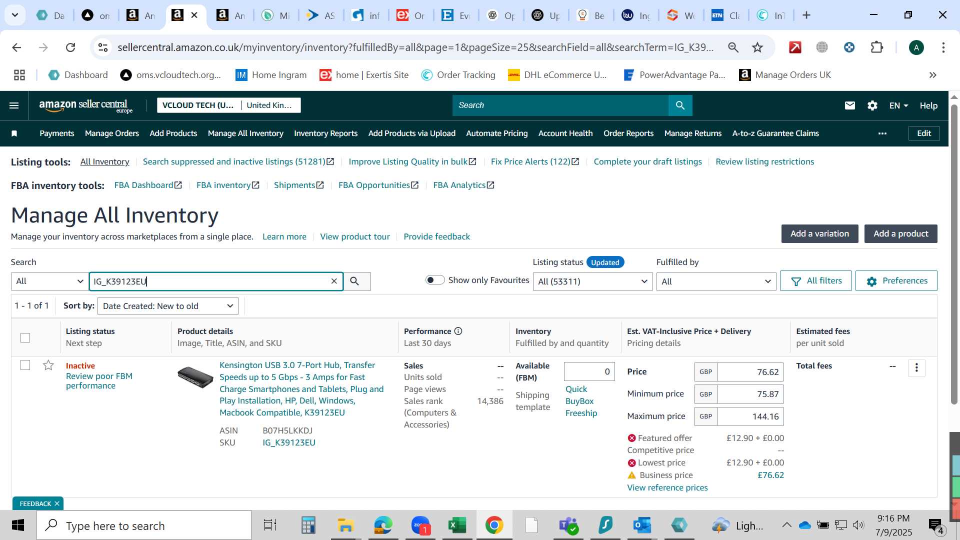Viewport: 960px width, 540px height.
Task: Click the Price GBP 76.62 field
Action: point(750,372)
